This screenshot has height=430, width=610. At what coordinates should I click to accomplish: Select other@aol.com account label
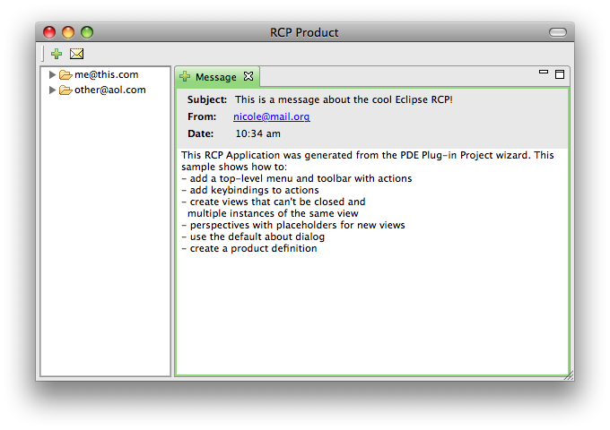[110, 90]
